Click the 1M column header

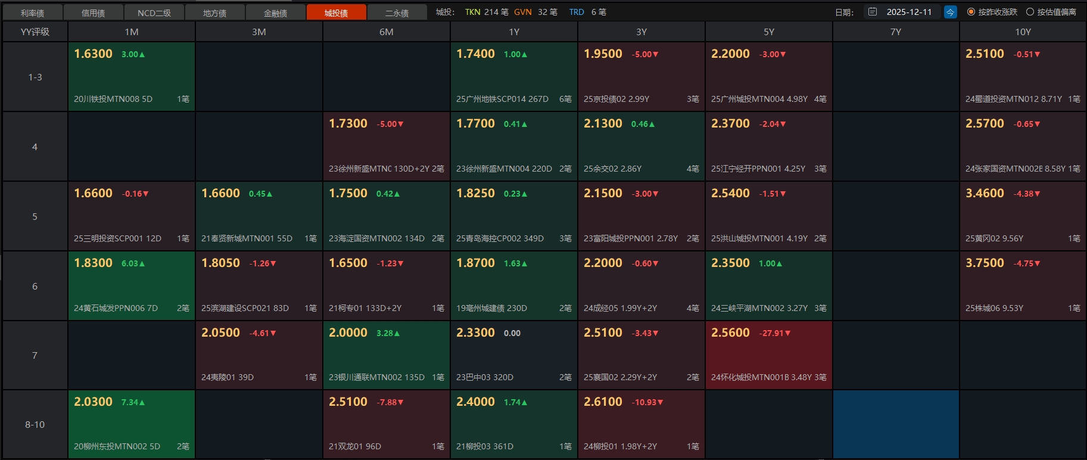coord(132,32)
